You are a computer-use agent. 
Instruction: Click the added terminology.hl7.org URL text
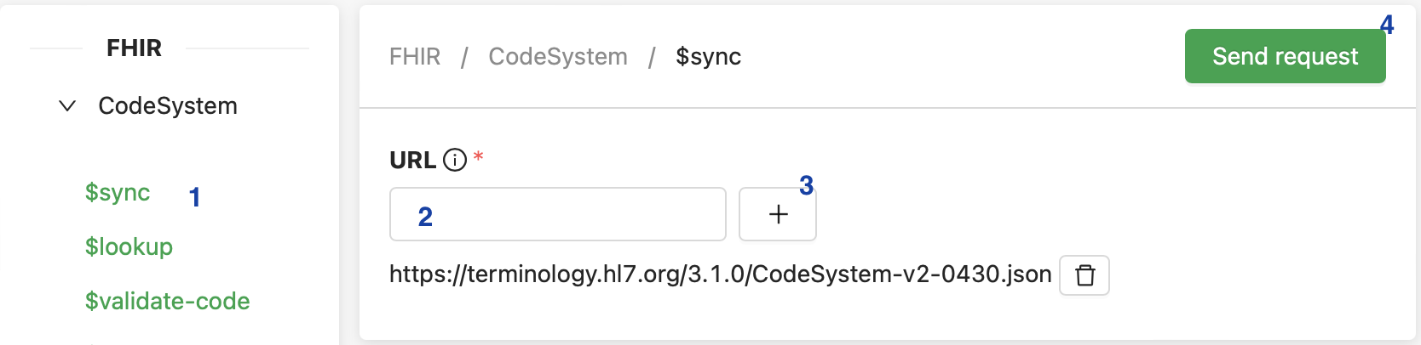point(720,274)
